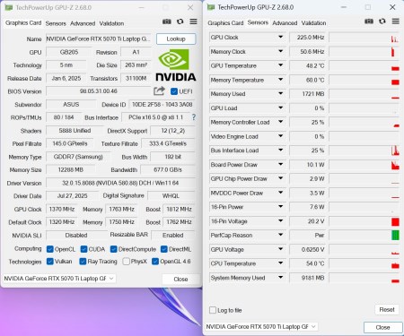This screenshot has width=404, height=336.
Task: Open the Memory Temperature sensor dropdown arrow
Action: 280,80
